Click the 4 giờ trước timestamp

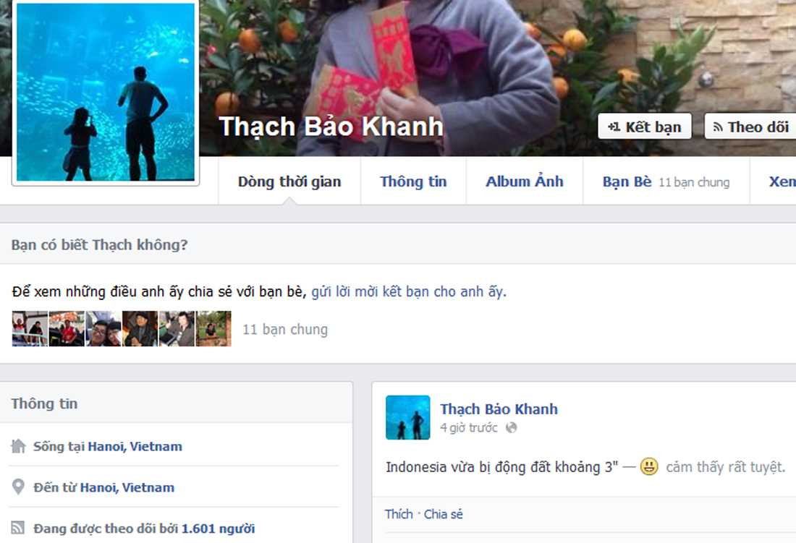pos(469,428)
